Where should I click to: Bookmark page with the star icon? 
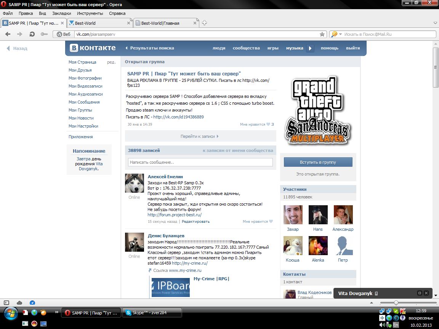click(322, 34)
